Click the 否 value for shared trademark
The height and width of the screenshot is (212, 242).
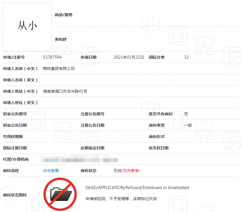[186, 114]
